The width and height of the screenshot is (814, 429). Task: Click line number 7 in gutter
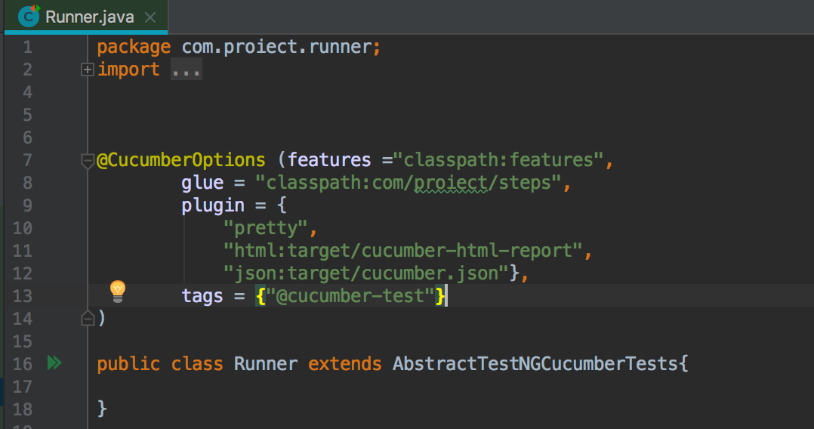point(27,160)
